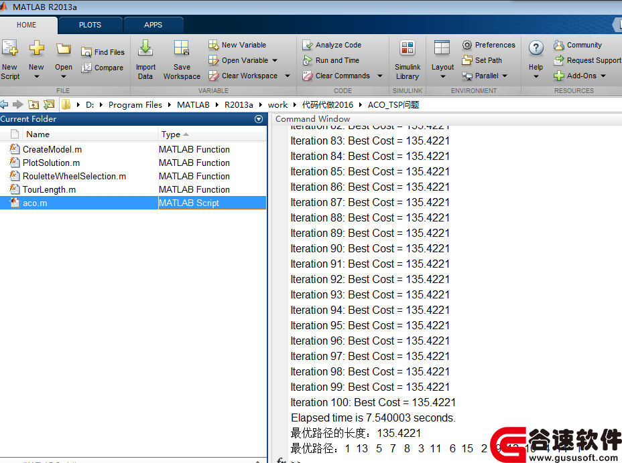Expand the Open dropdown arrow

(64, 76)
